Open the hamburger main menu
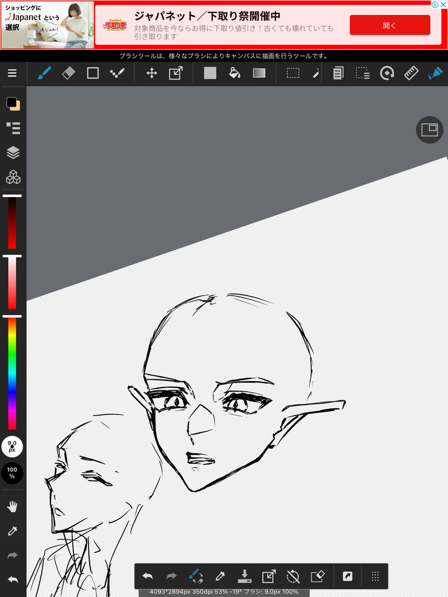Viewport: 448px width, 597px height. pyautogui.click(x=12, y=73)
